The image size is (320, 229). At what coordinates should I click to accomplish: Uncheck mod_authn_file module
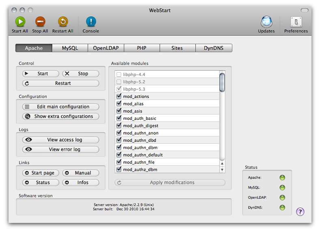[x=119, y=162]
